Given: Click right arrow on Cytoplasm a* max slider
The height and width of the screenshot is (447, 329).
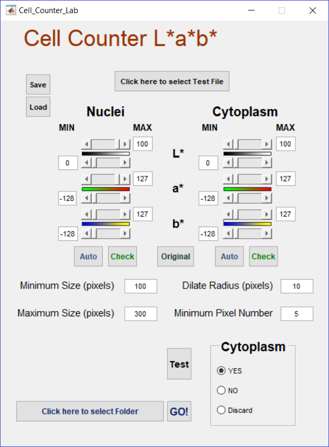Looking at the screenshot, I should [267, 179].
